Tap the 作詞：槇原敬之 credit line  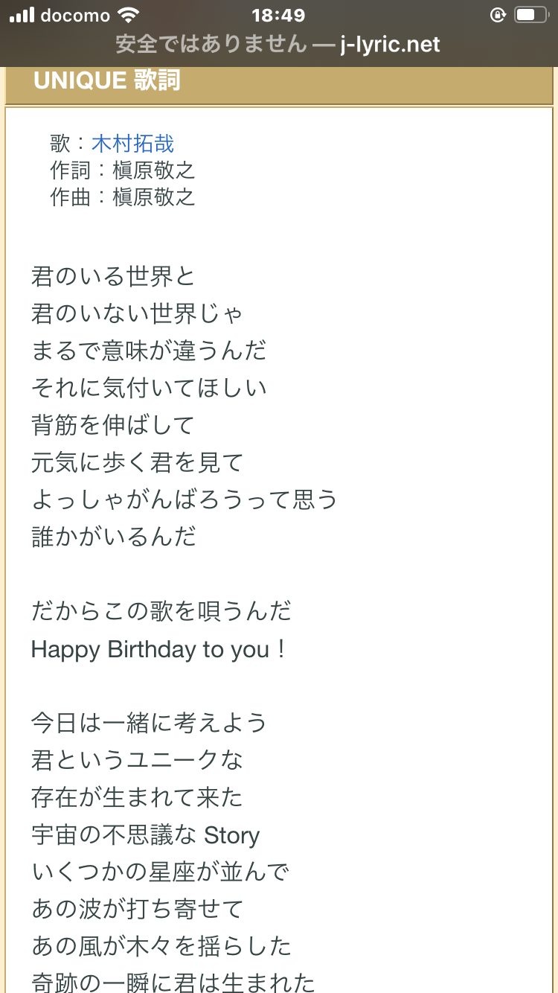123,170
